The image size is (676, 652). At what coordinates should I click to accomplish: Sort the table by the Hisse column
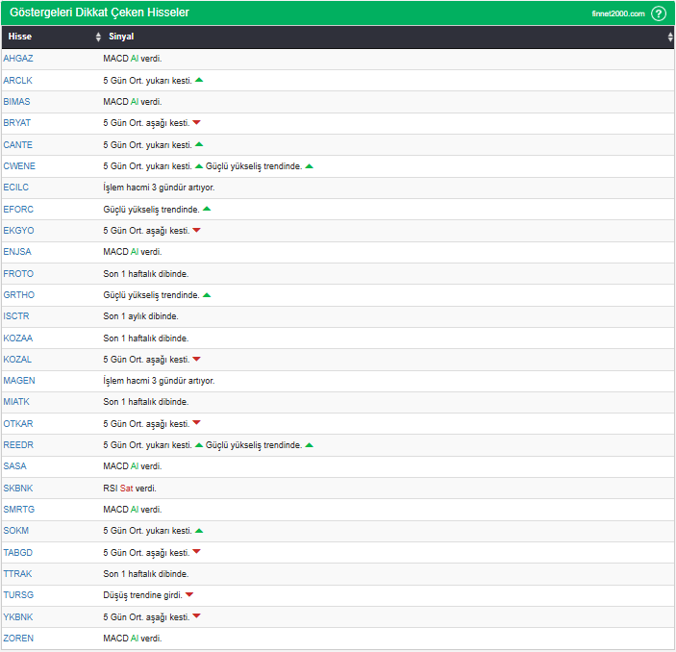pyautogui.click(x=98, y=37)
